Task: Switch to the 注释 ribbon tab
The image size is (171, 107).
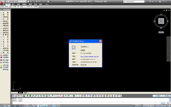Action: (x=18, y=4)
